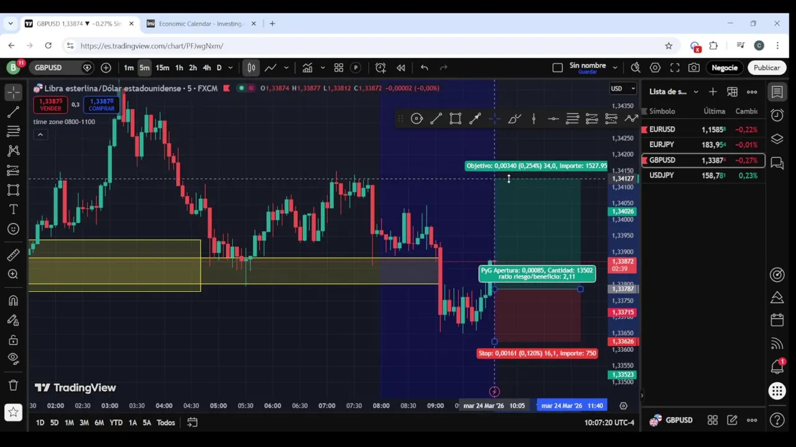Open the emoji icons tool
This screenshot has width=796, height=447.
point(13,229)
